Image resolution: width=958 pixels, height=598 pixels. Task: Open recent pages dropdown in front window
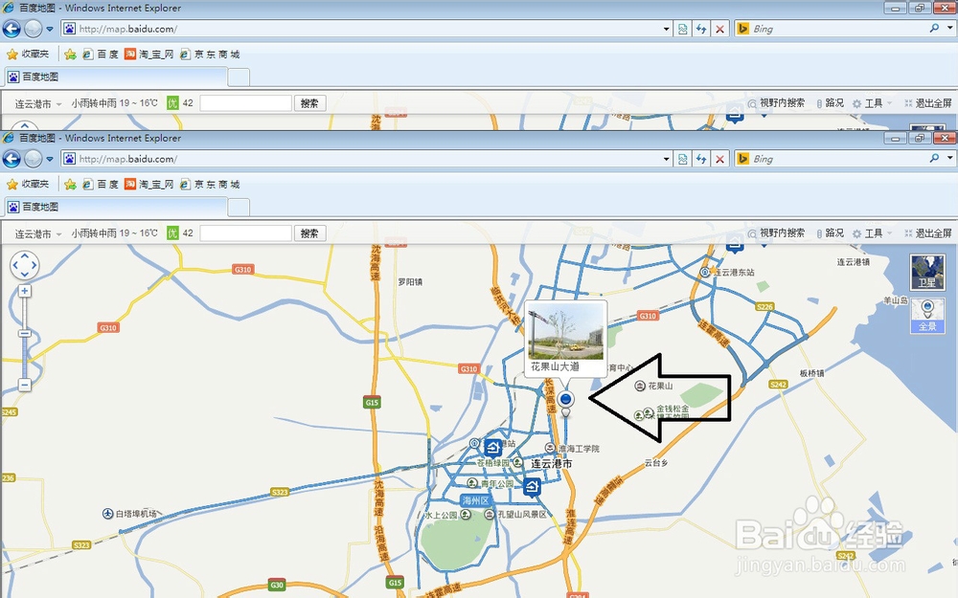click(x=50, y=159)
